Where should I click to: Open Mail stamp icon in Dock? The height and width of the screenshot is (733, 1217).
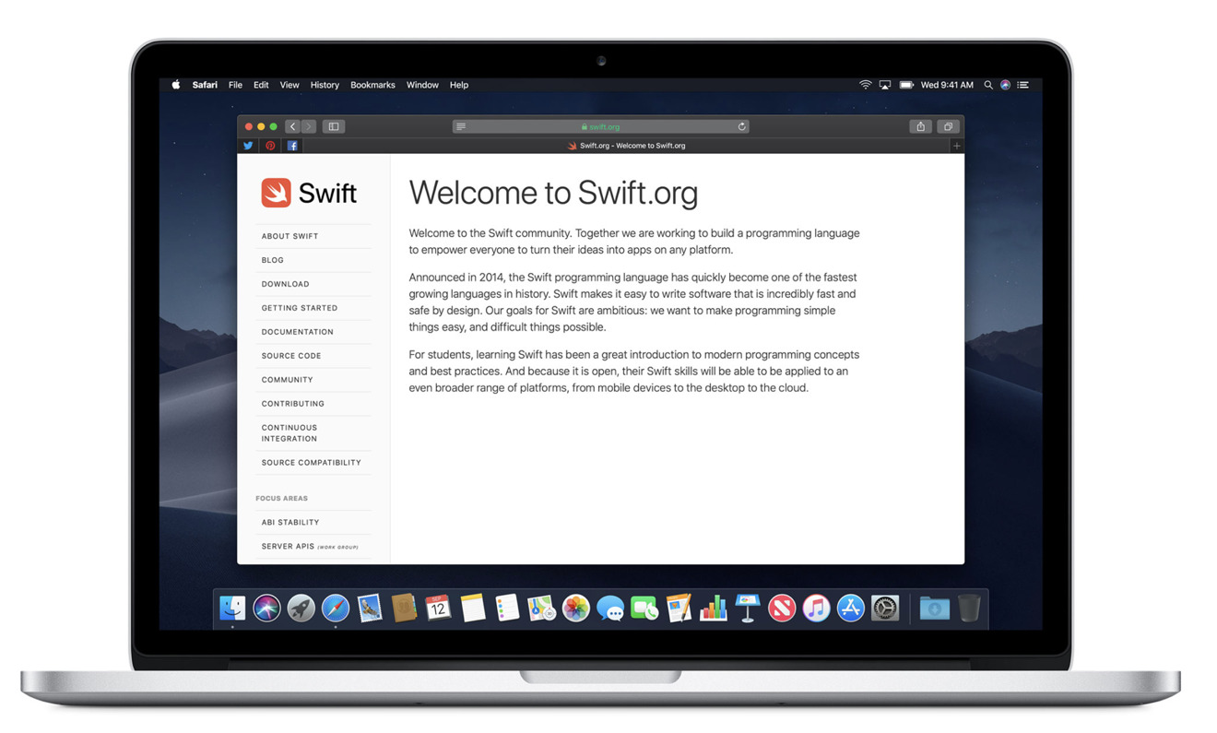[x=370, y=609]
